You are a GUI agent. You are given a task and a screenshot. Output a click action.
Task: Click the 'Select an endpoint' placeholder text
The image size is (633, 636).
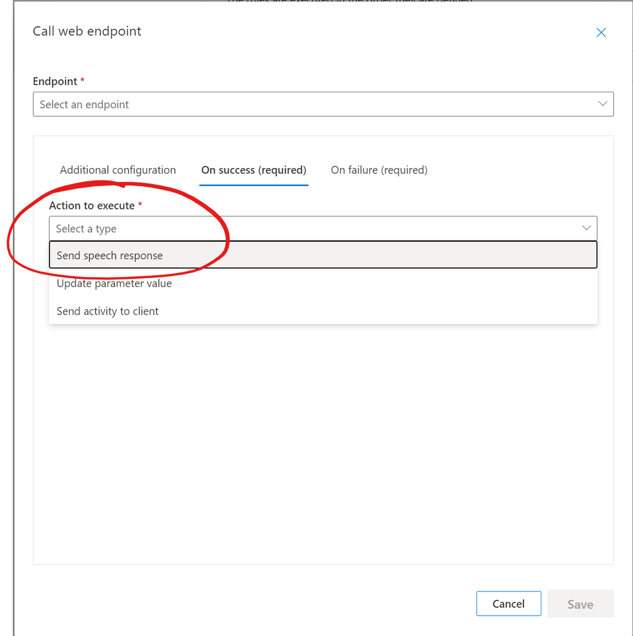coord(84,104)
